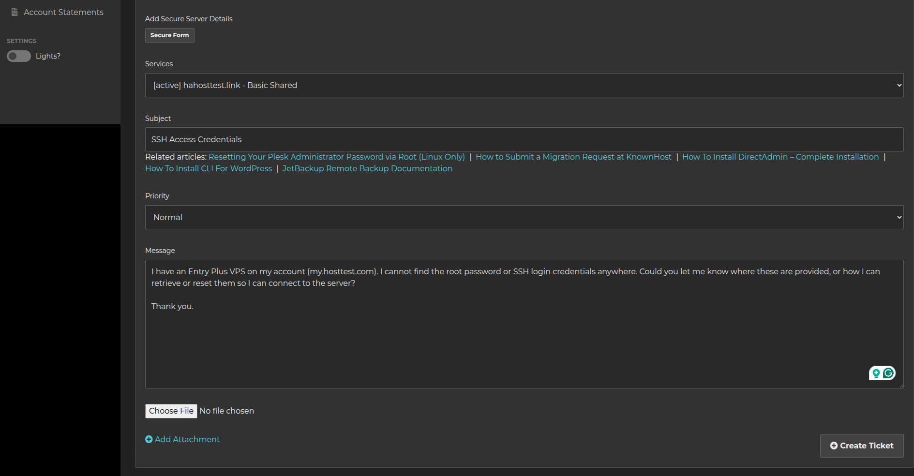
Task: Open How to Submit a Migration Request link
Action: (x=573, y=157)
